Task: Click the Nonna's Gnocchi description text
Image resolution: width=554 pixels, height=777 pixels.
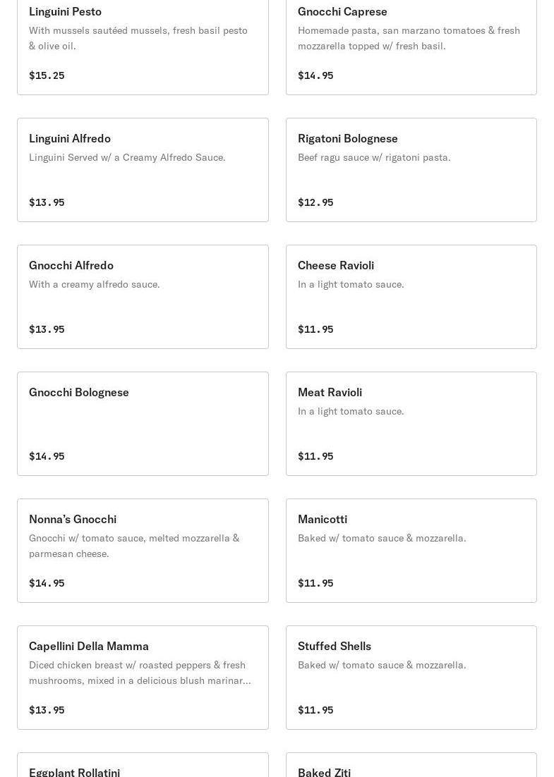Action: [x=134, y=546]
